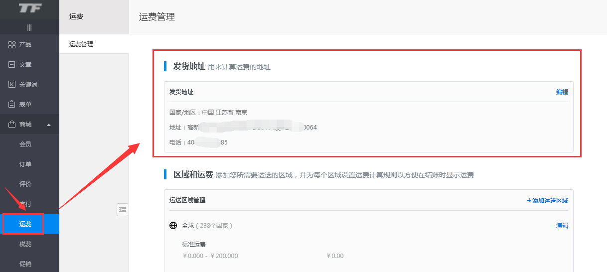
Task: Edit the 全球 shipping zone
Action: tap(562, 226)
